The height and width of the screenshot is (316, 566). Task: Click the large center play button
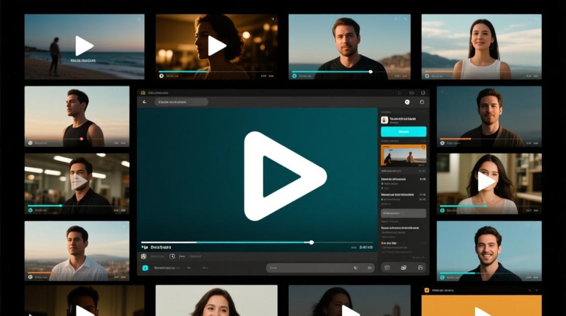pyautogui.click(x=284, y=176)
